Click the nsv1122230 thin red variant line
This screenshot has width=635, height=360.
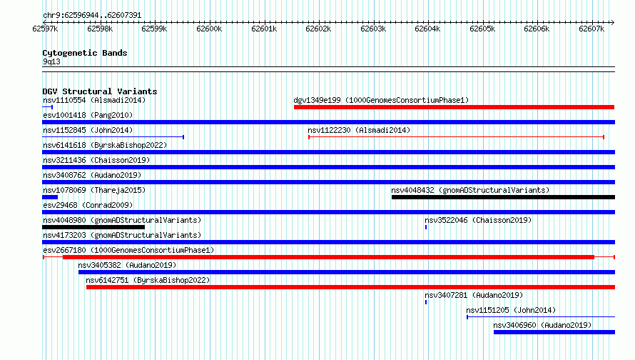click(456, 137)
